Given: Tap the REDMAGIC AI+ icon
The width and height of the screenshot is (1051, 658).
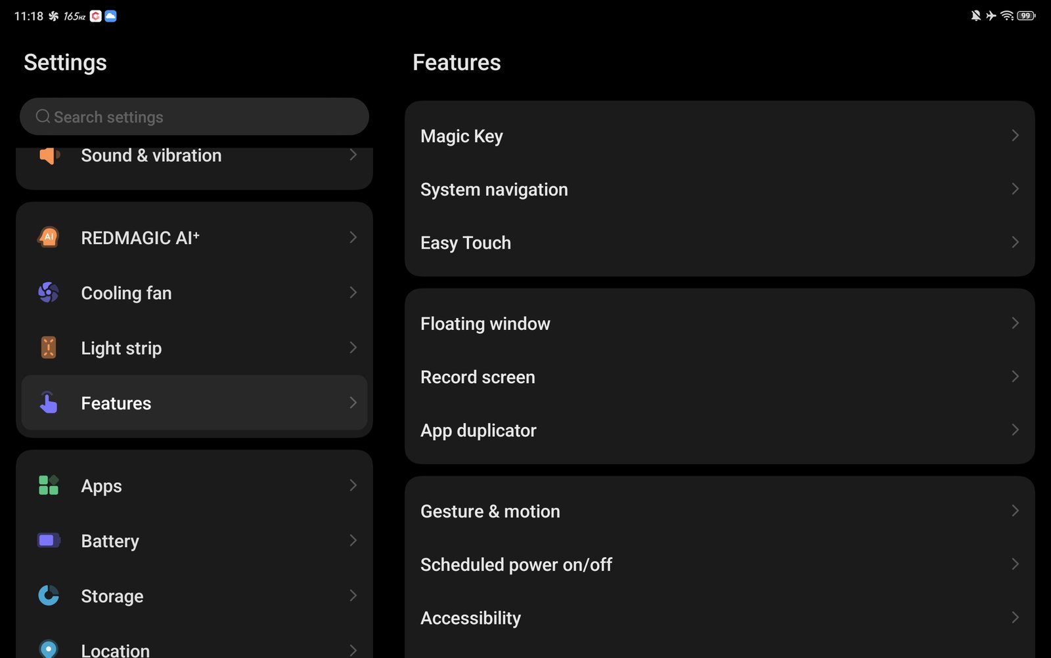Looking at the screenshot, I should pos(49,237).
